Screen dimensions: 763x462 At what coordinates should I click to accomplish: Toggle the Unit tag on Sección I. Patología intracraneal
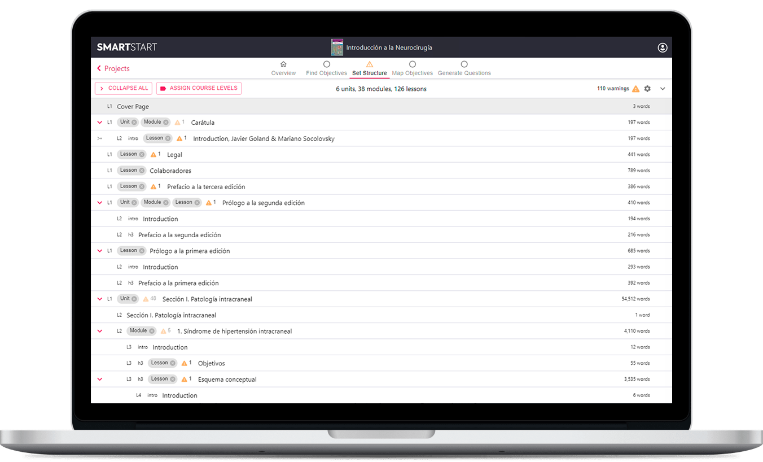[128, 298]
